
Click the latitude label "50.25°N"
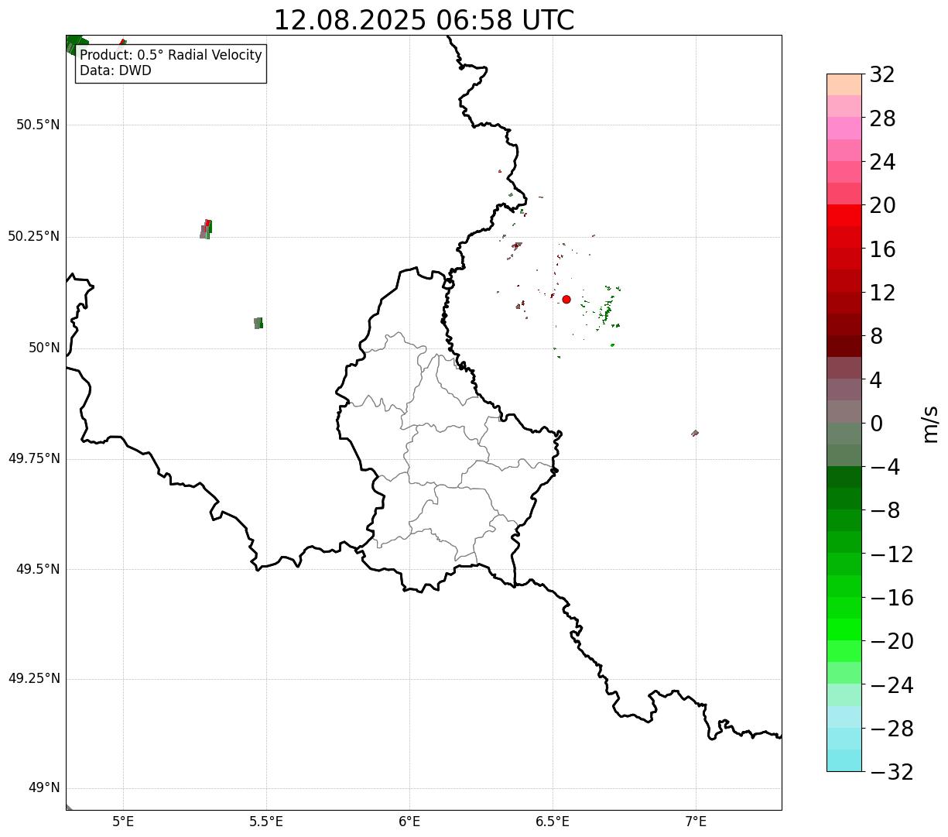(x=34, y=236)
